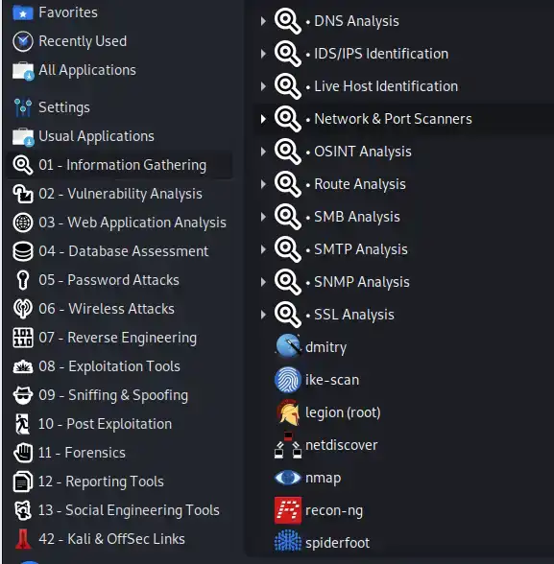The width and height of the screenshot is (554, 564).
Task: Open the legion (root) helmet icon
Action: pos(288,412)
